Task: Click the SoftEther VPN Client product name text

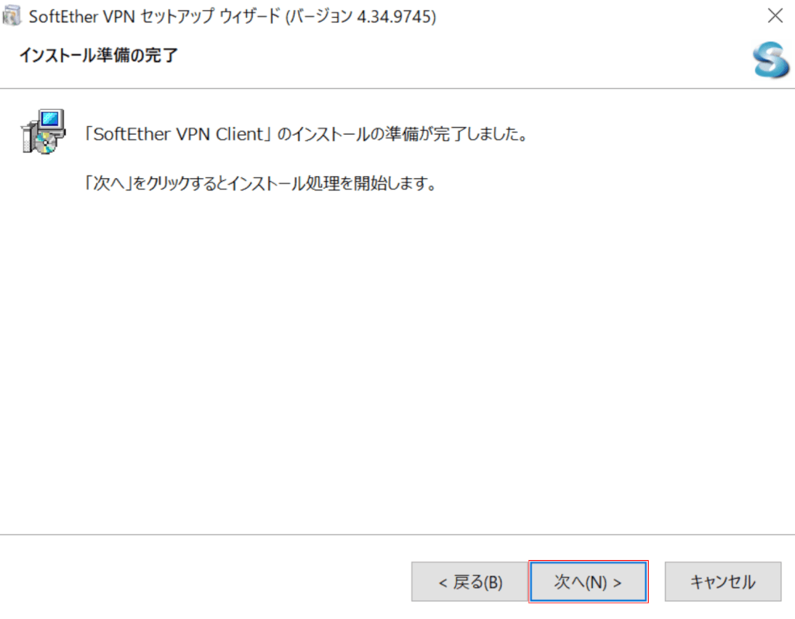Action: (179, 134)
